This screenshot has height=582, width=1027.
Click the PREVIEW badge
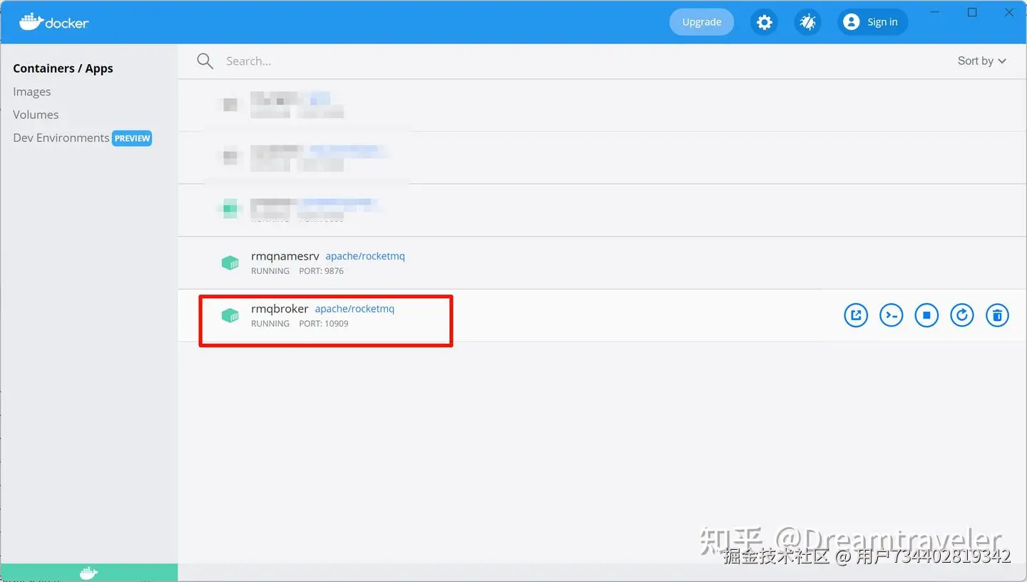132,138
